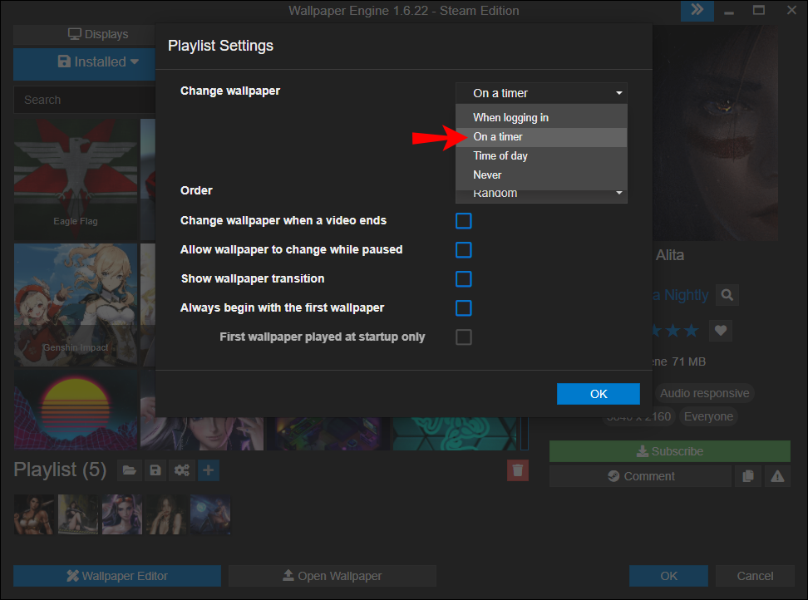This screenshot has width=808, height=600.
Task: Click the star rating icons
Action: [675, 331]
